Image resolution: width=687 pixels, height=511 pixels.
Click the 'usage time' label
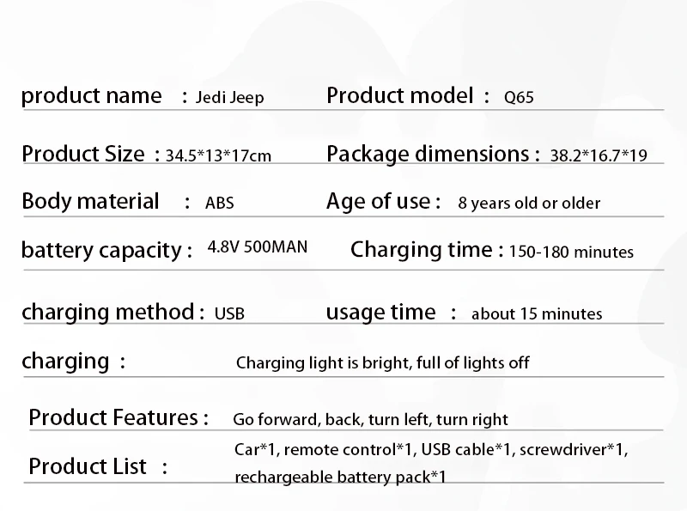(380, 313)
